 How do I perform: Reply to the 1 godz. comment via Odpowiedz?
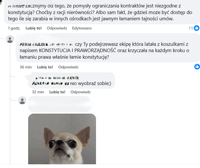pos(57,28)
